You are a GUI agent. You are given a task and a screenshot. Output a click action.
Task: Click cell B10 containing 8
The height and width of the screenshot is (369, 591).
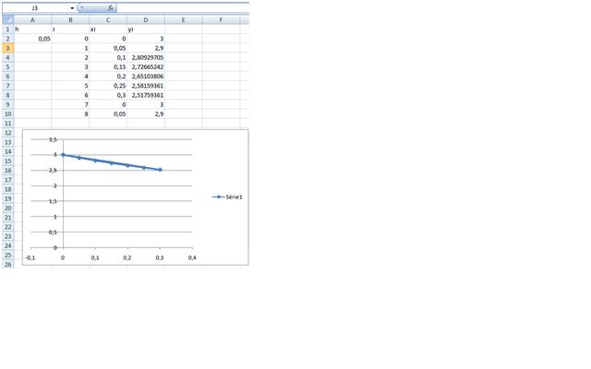(70, 113)
